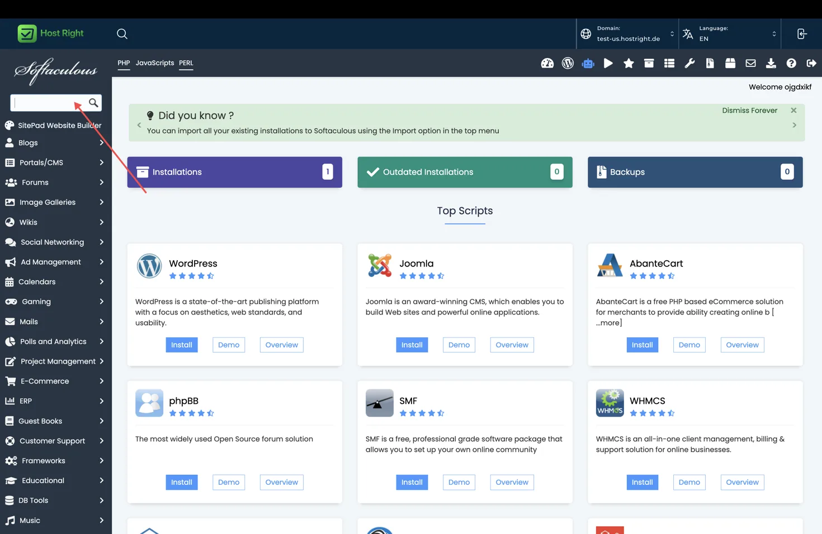Click the blue robot AI assistant icon

(x=588, y=63)
